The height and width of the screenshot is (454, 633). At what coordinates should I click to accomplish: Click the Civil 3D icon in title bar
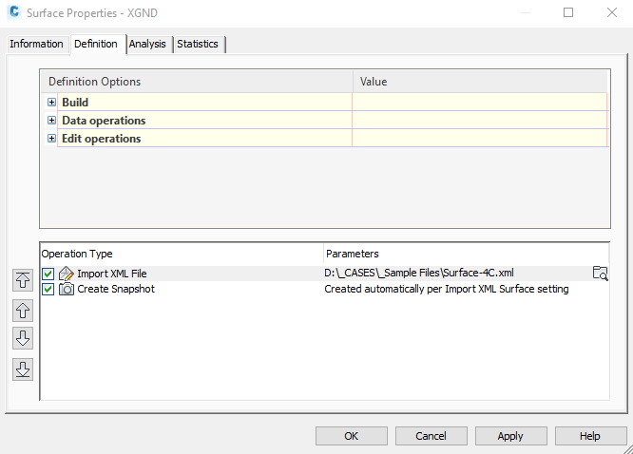[x=14, y=13]
